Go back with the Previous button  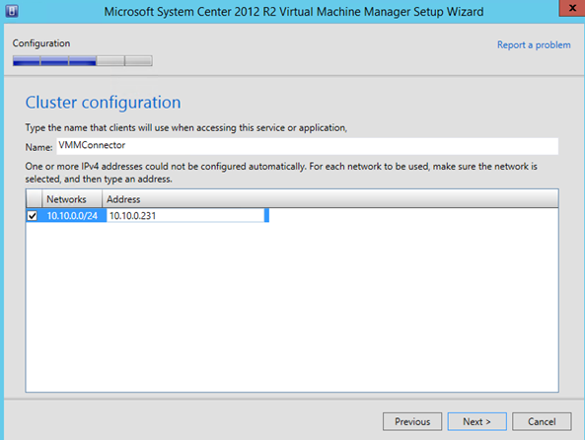click(x=412, y=421)
